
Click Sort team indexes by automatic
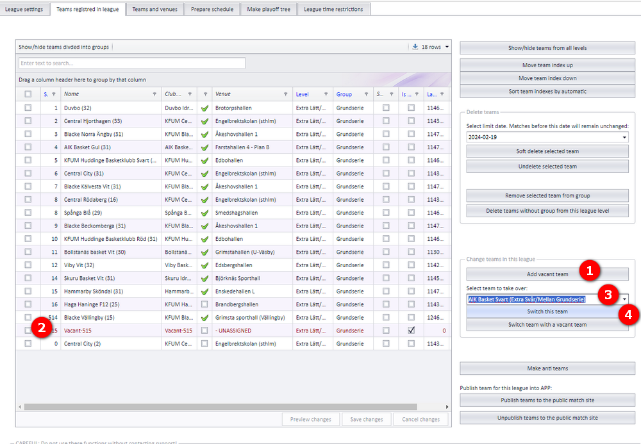[x=547, y=92]
